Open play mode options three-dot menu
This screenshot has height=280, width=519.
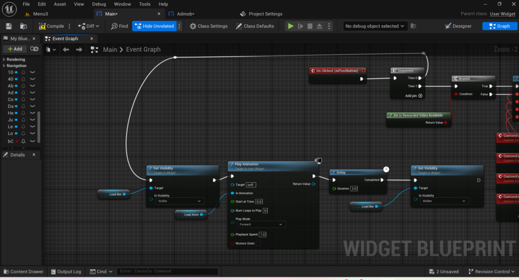pos(329,26)
